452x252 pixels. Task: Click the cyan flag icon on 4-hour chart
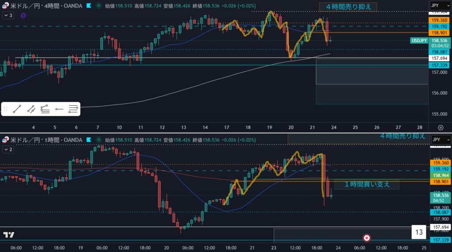tap(89, 6)
